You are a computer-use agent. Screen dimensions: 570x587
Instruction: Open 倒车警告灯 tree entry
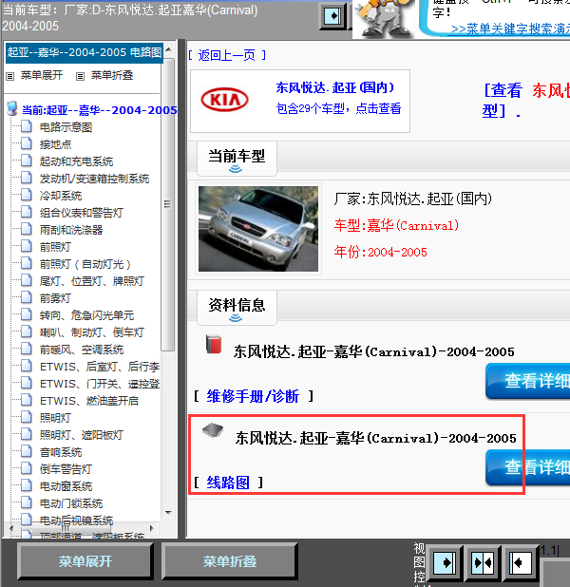[66, 469]
